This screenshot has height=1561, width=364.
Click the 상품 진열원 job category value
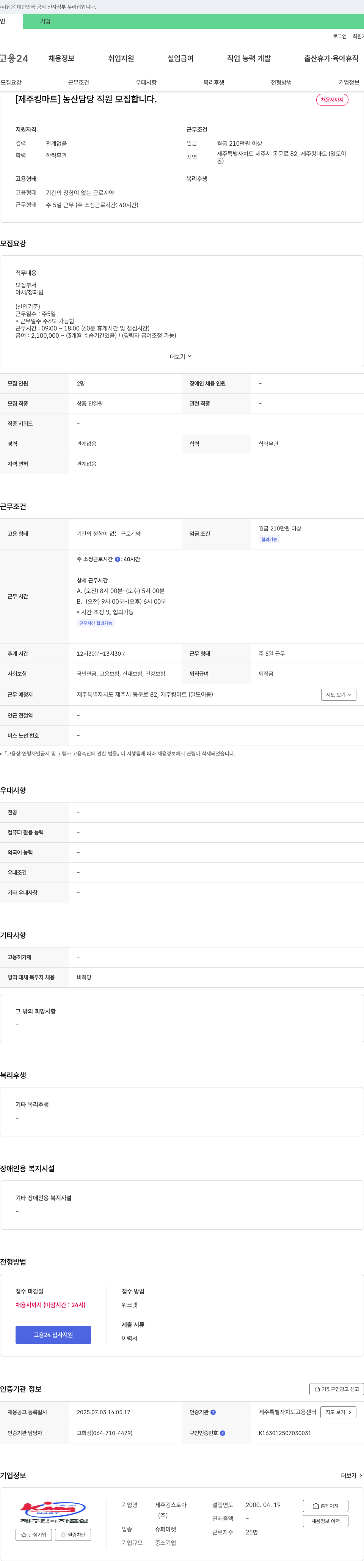click(x=89, y=404)
